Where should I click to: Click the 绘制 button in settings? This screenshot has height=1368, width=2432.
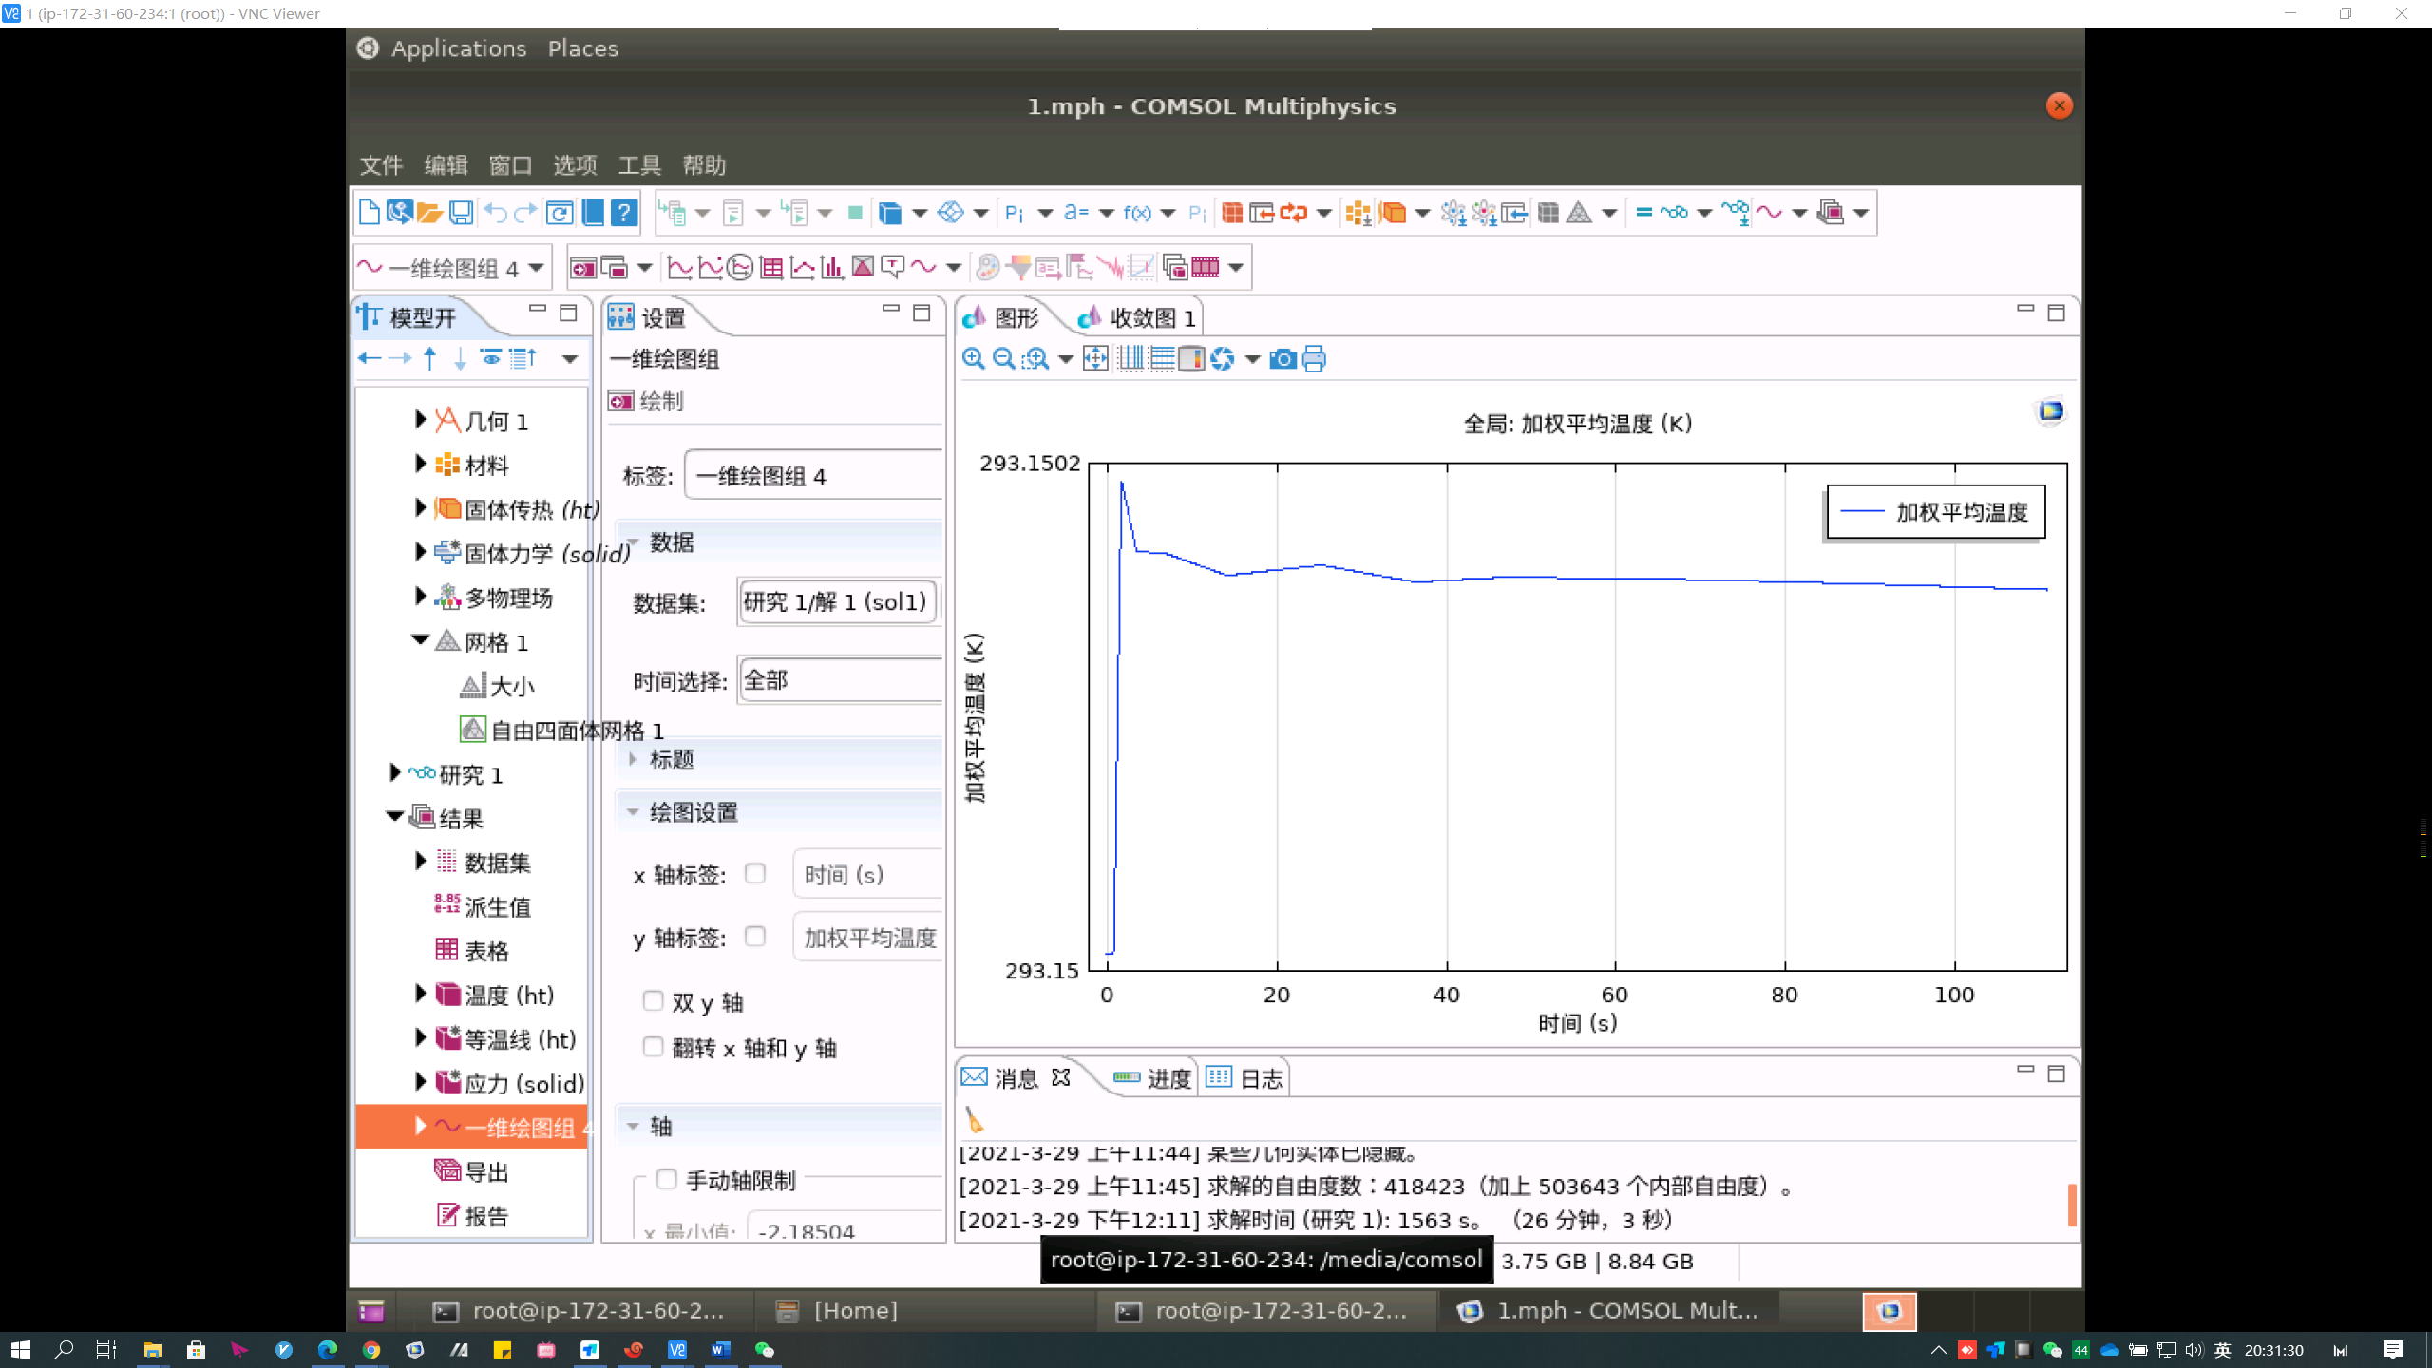point(646,401)
